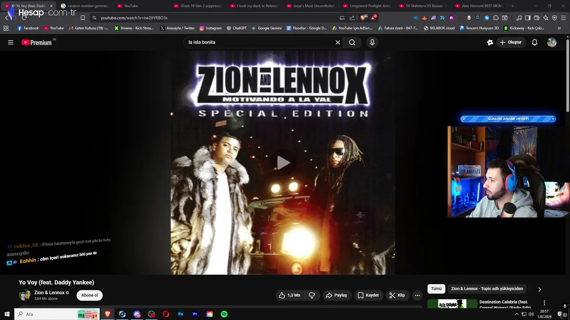
Task: Submit search with the magnifier button
Action: tap(352, 42)
